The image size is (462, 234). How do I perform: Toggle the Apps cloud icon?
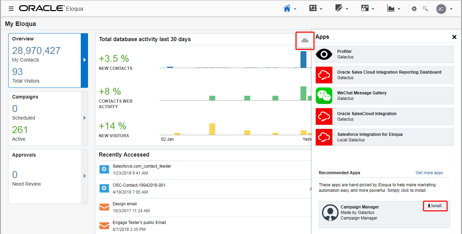coord(305,40)
